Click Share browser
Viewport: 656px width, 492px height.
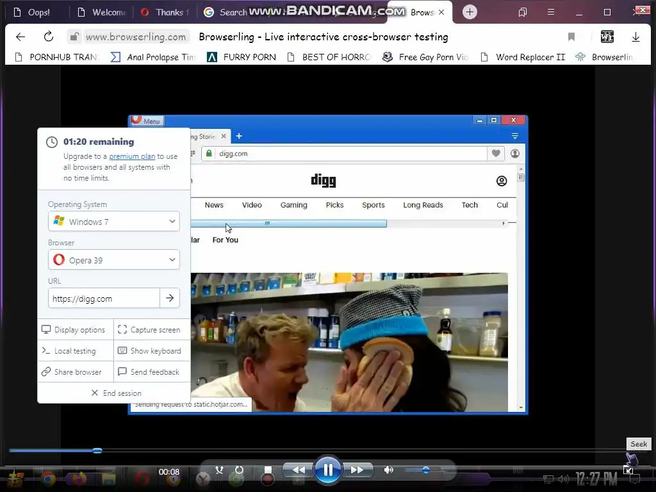pos(76,372)
